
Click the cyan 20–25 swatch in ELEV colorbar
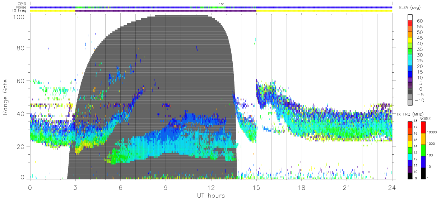point(410,63)
